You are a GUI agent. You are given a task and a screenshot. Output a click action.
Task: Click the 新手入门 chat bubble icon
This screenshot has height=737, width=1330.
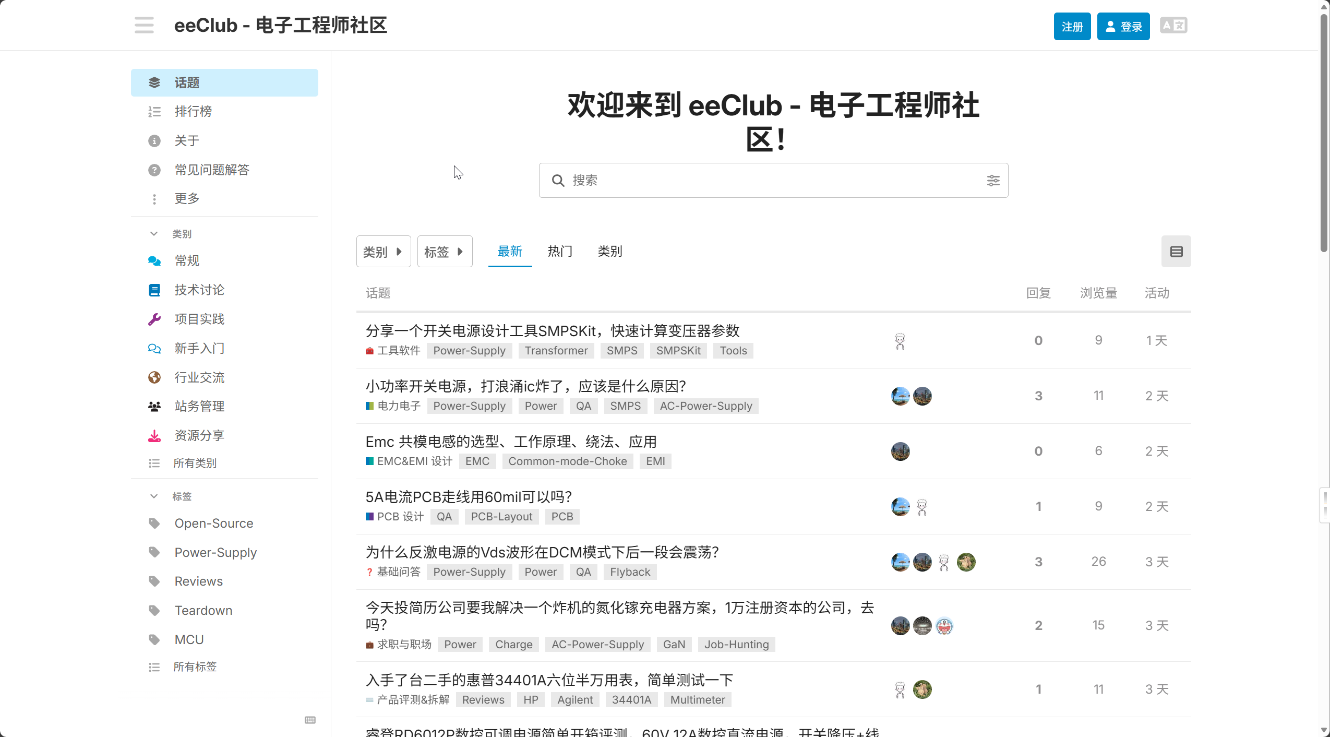154,348
